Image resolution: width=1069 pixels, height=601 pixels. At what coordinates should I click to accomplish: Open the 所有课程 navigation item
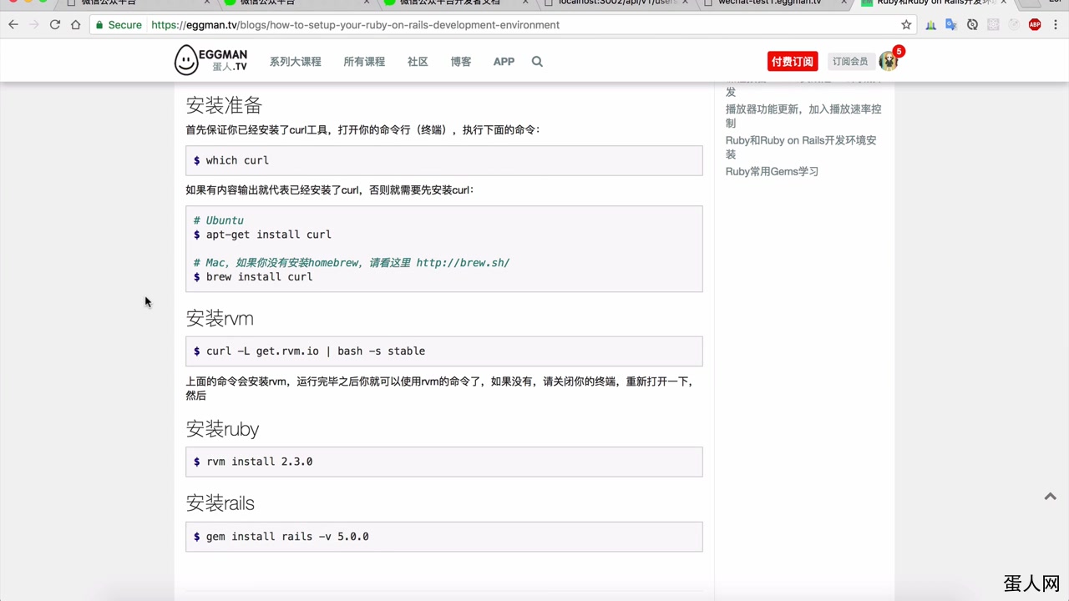tap(364, 62)
